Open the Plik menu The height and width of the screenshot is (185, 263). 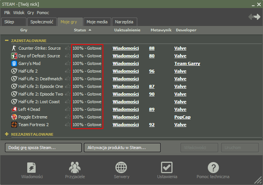(7, 13)
